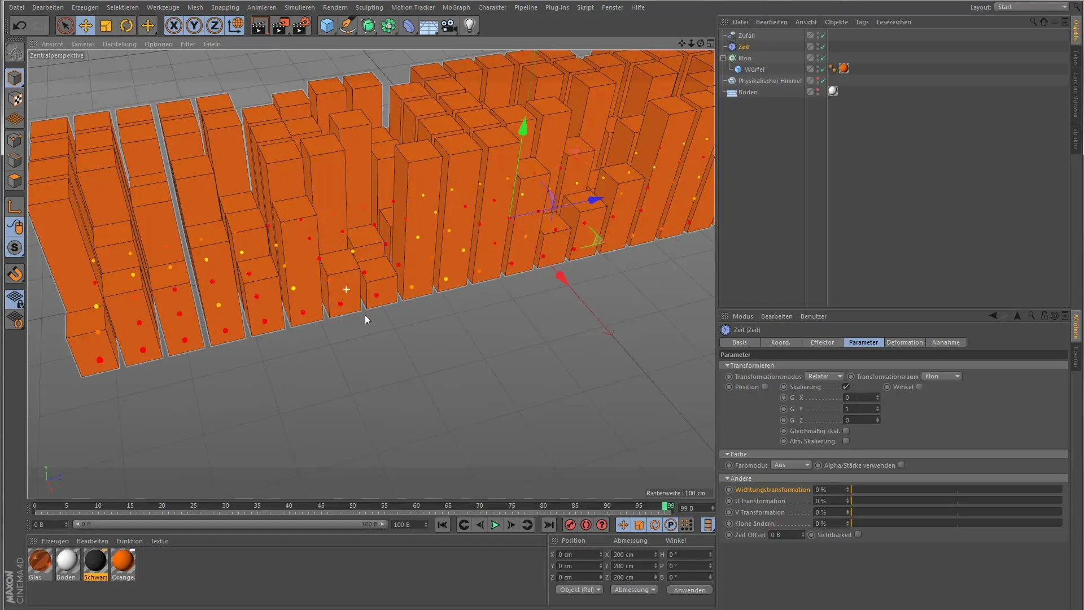Enable Position checkbox in Parameter
Viewport: 1084px width, 610px height.
tap(765, 387)
